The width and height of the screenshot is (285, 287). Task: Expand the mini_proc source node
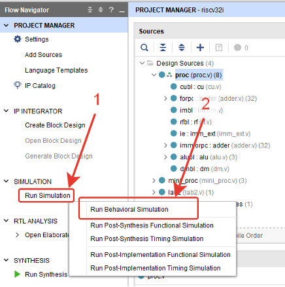(x=154, y=180)
